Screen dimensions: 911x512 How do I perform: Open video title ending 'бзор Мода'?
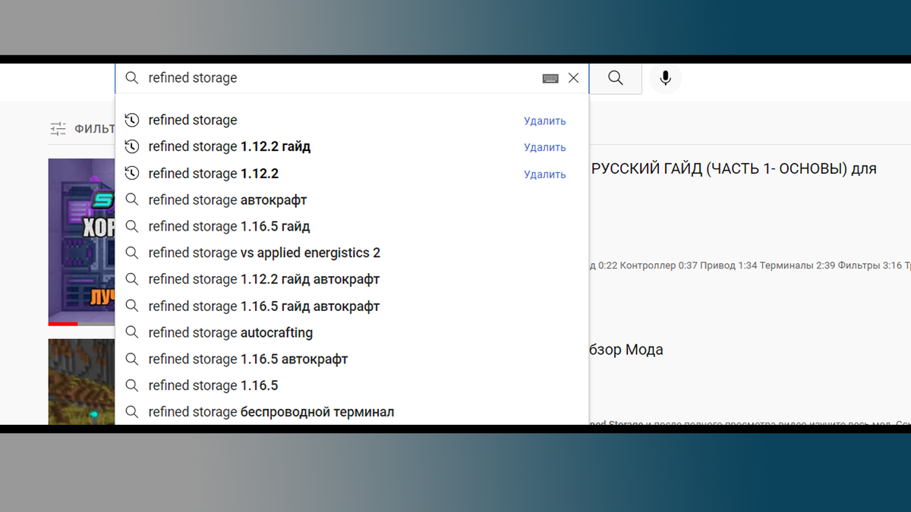click(626, 350)
